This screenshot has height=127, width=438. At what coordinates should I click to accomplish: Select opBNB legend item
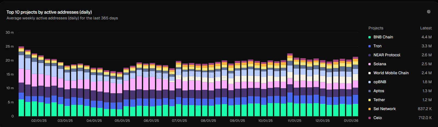point(379,82)
